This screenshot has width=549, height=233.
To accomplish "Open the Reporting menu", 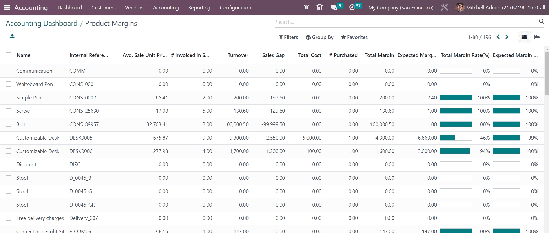I will click(199, 8).
